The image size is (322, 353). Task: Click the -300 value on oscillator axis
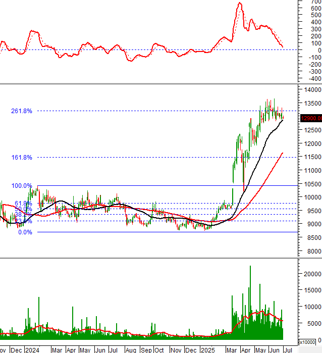click(315, 72)
